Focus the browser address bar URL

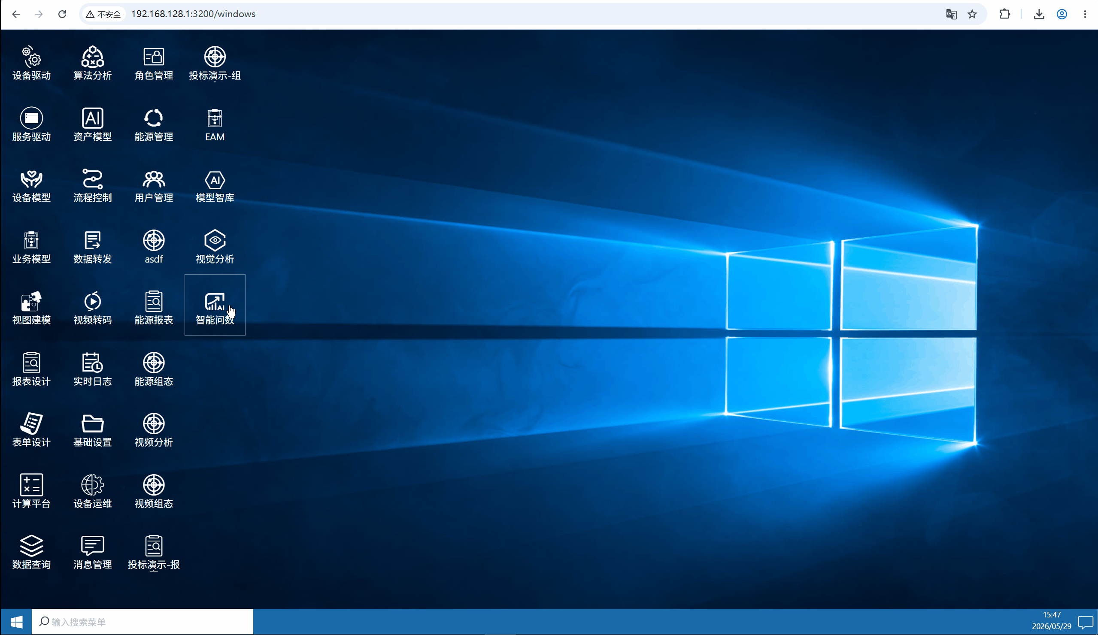[x=193, y=14]
